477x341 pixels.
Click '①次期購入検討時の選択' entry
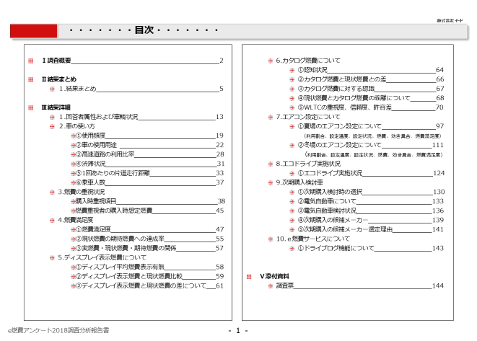pos(330,192)
